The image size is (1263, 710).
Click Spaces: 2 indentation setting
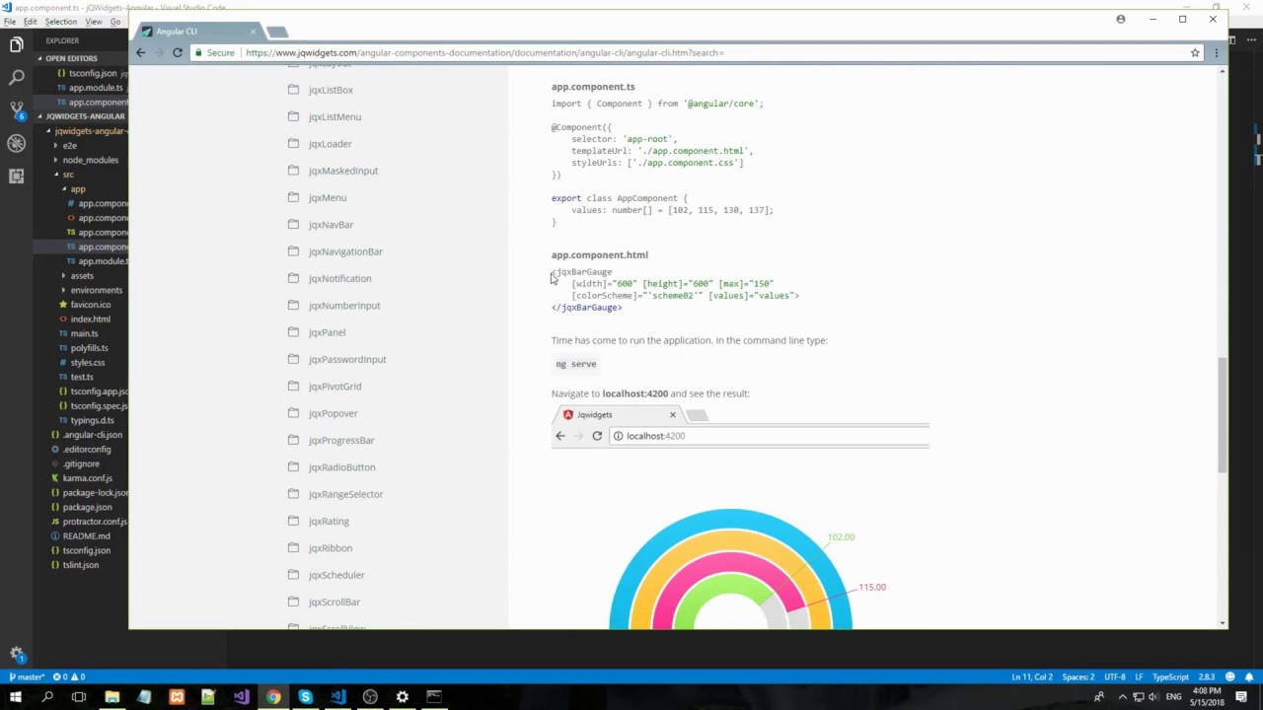[x=1077, y=676]
